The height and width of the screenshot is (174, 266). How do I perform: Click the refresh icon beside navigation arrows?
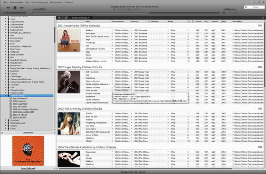pos(66,18)
